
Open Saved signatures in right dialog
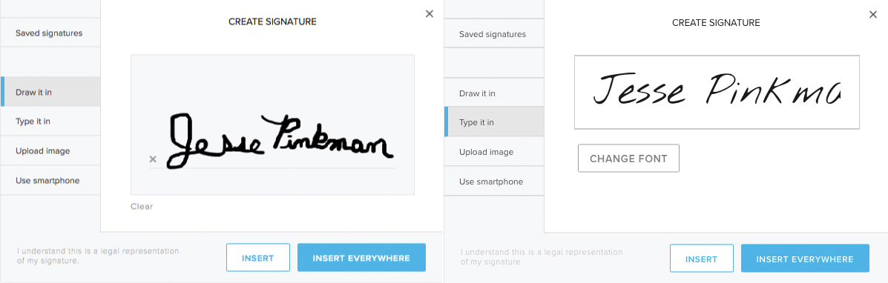[494, 34]
